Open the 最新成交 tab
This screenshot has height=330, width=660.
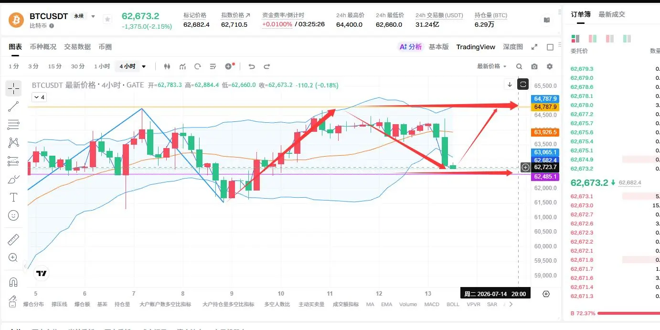612,14
